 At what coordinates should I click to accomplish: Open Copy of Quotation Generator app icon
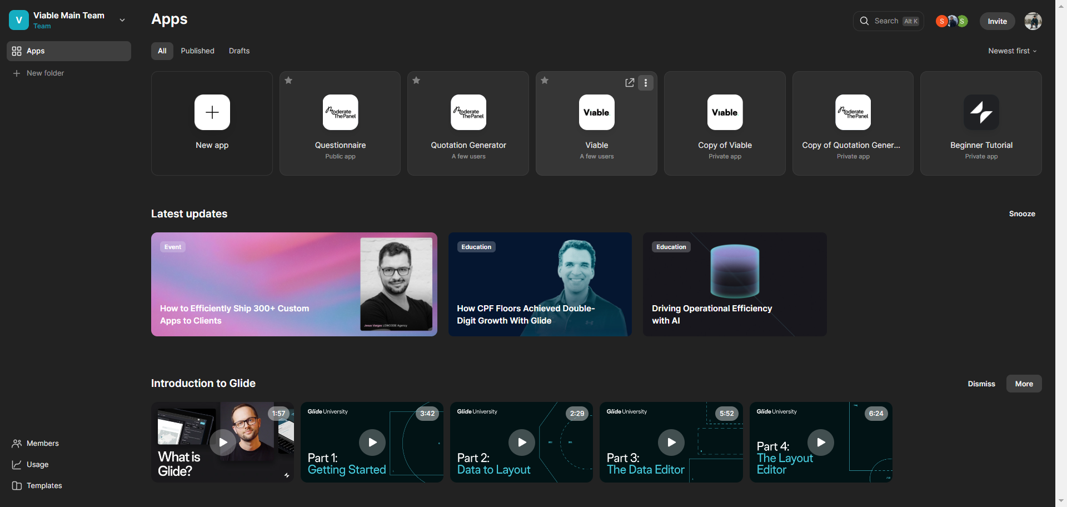tap(853, 112)
